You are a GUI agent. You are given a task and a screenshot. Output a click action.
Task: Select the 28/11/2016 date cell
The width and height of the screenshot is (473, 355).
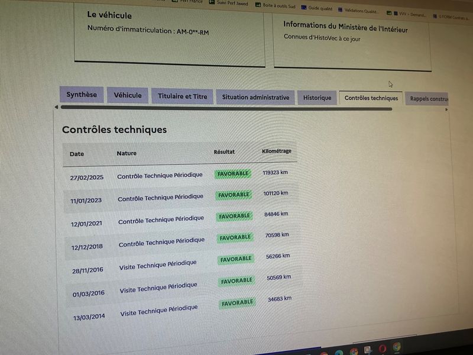click(x=88, y=270)
